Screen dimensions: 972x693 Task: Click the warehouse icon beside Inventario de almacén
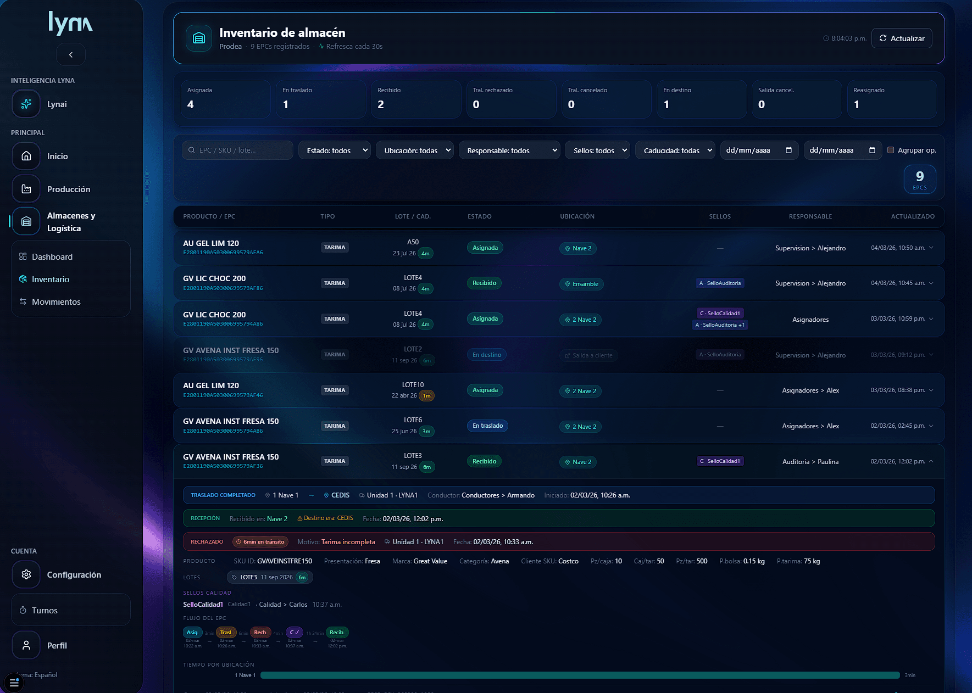pos(198,38)
